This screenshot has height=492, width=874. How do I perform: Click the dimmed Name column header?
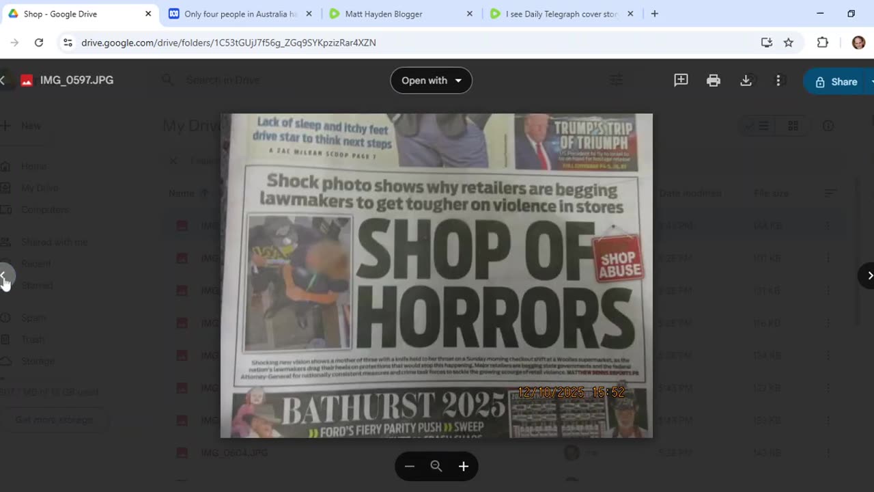[182, 193]
